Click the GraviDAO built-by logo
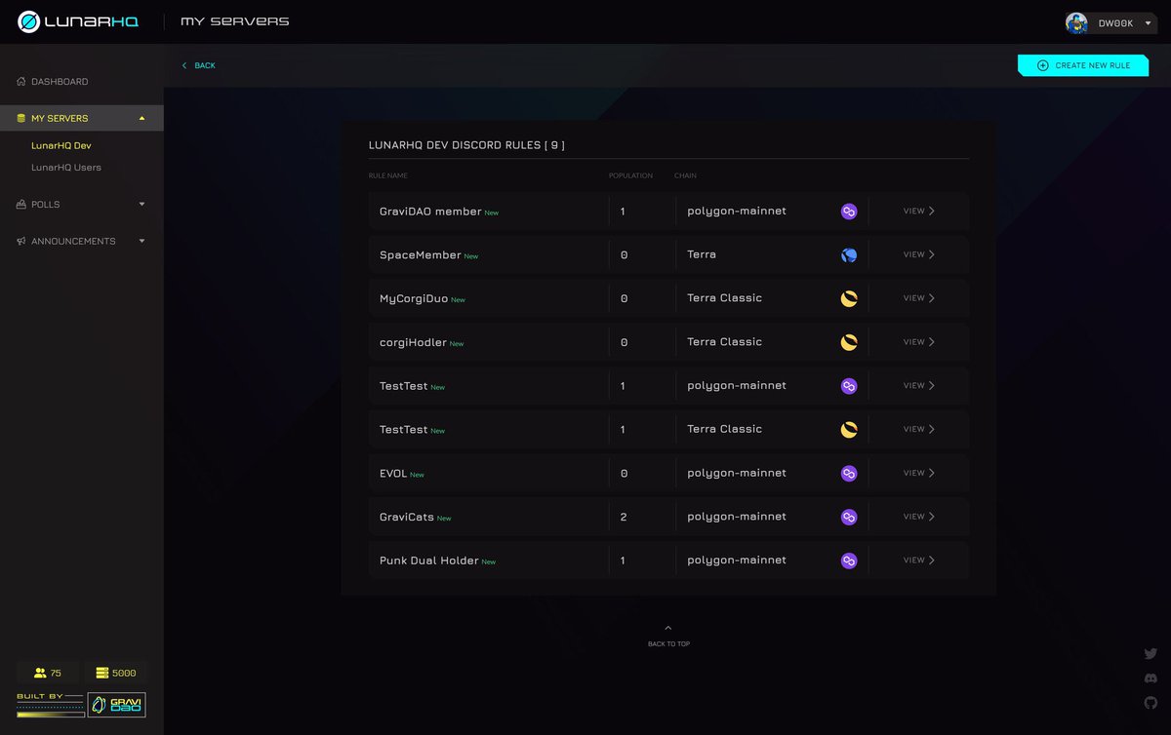 pos(116,705)
